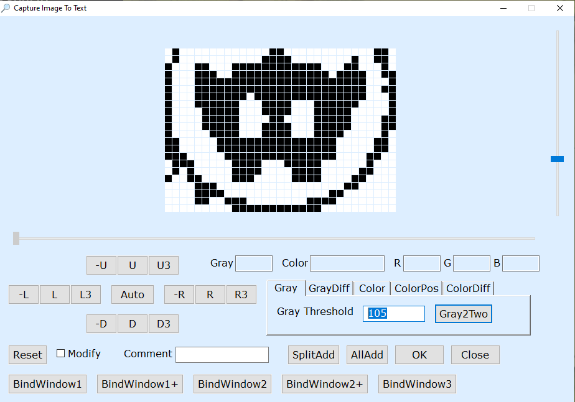The height and width of the screenshot is (402, 575).
Task: Click the BindWindow1+ button
Action: [x=140, y=384]
